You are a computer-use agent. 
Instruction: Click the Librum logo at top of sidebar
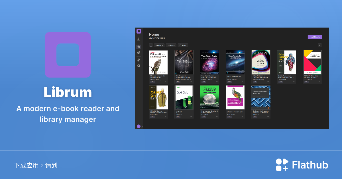(x=139, y=31)
